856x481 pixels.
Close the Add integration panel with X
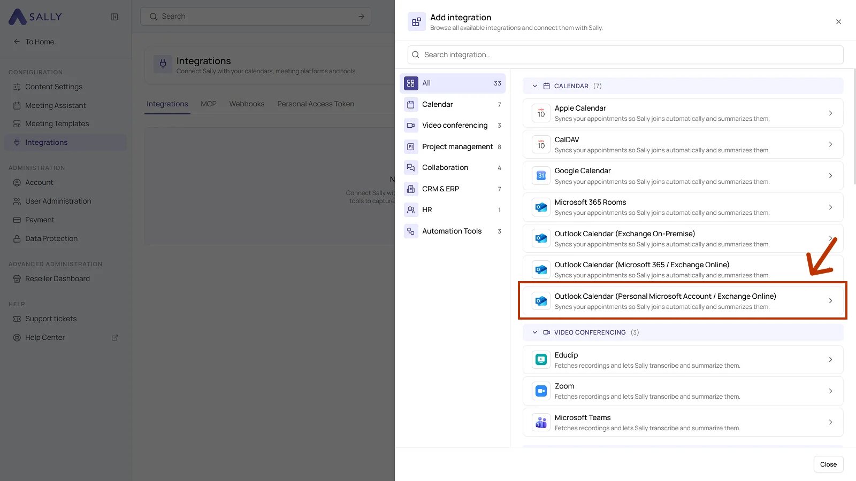pos(838,22)
